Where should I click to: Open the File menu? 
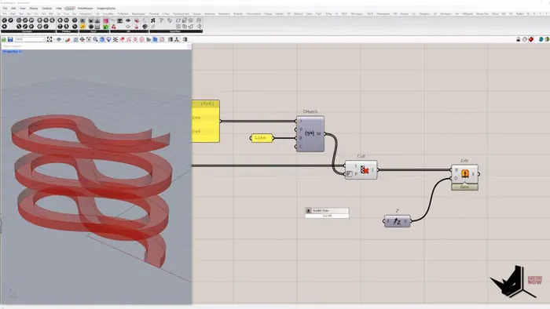5,8
